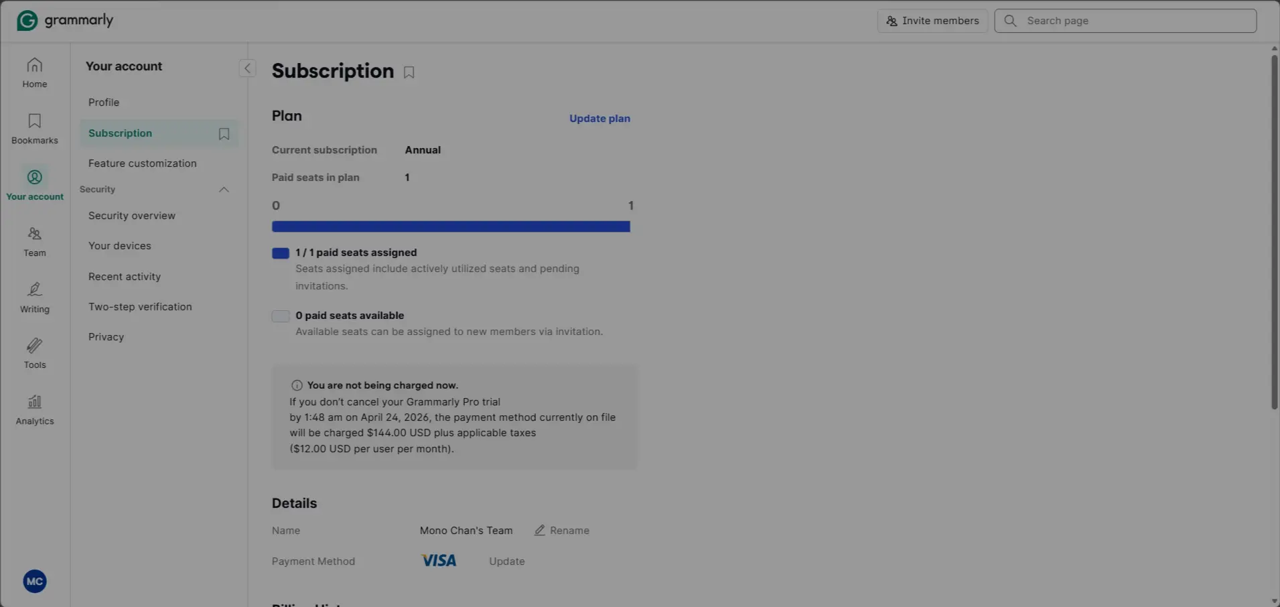Click the Grammarly logo

point(65,20)
